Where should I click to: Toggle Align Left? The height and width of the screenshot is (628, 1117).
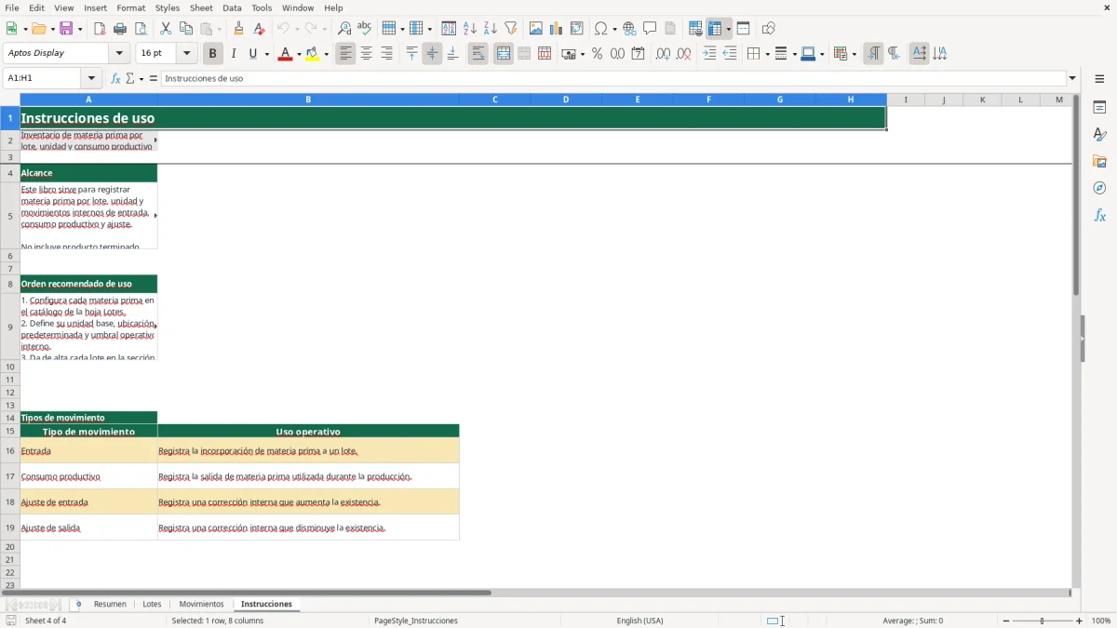(x=346, y=54)
